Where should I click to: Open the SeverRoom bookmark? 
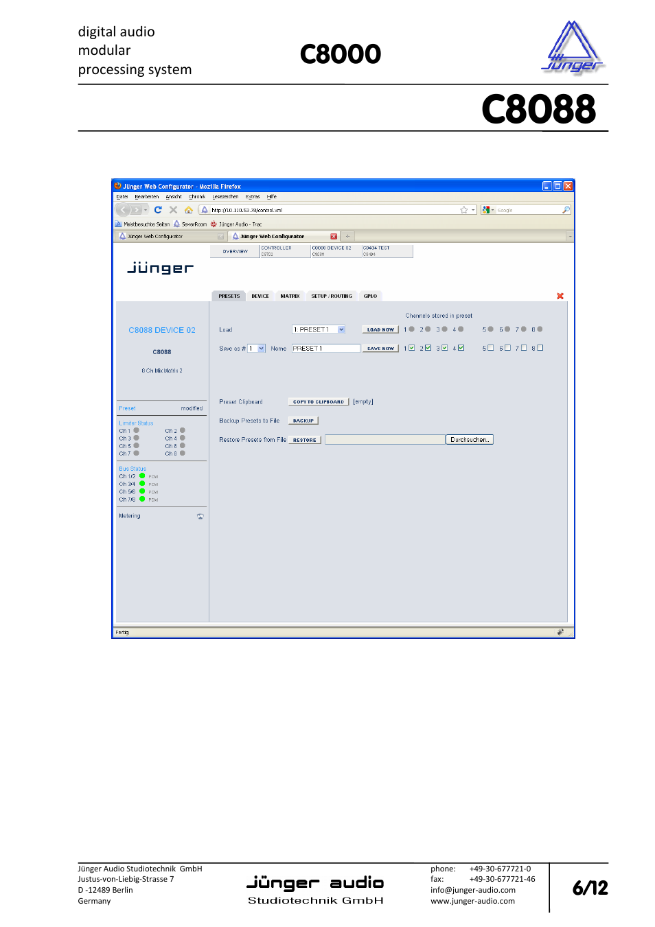point(190,224)
